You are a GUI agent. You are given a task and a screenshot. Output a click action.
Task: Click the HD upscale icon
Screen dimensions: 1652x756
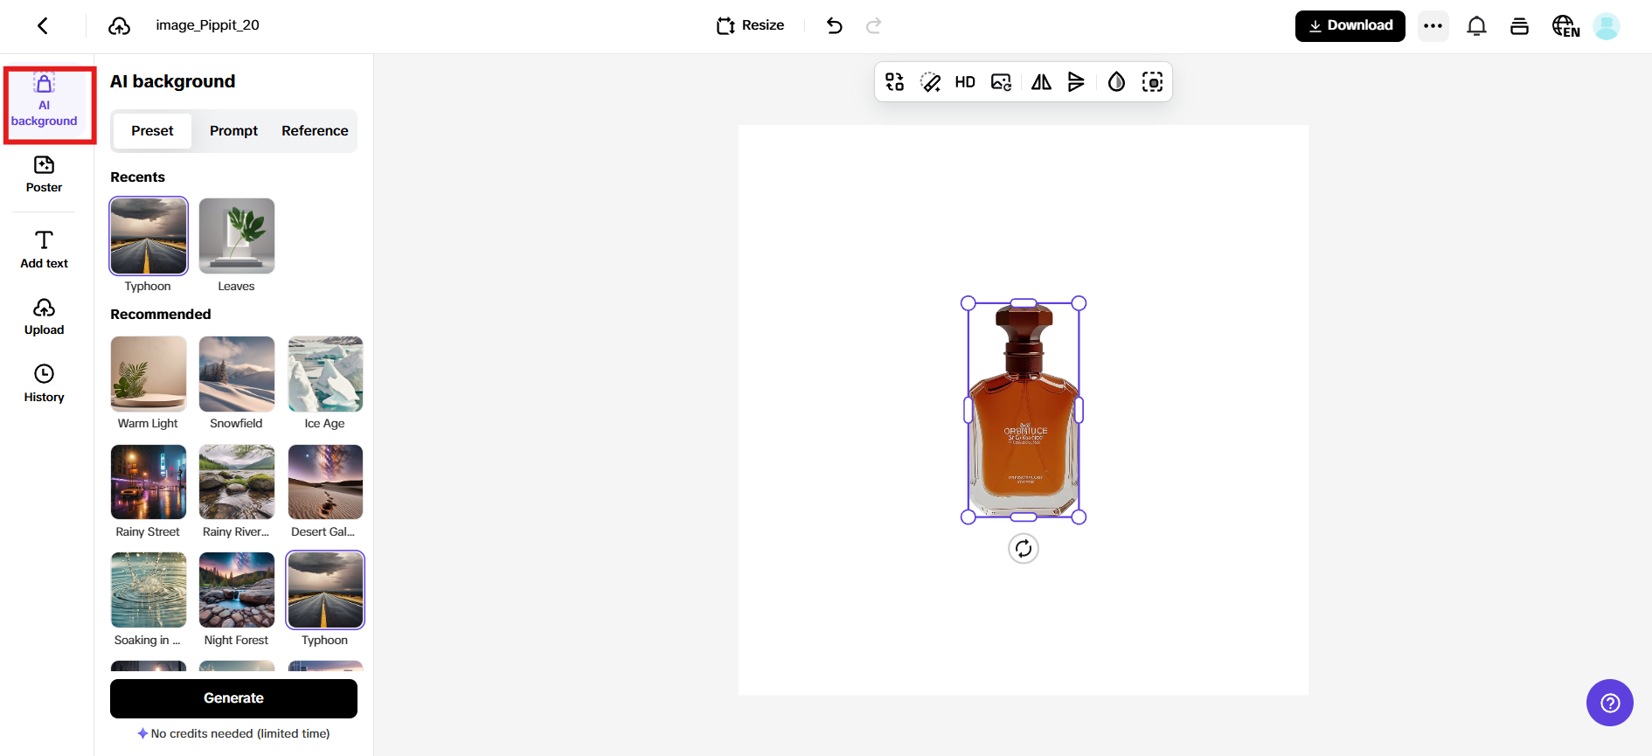pyautogui.click(x=965, y=82)
